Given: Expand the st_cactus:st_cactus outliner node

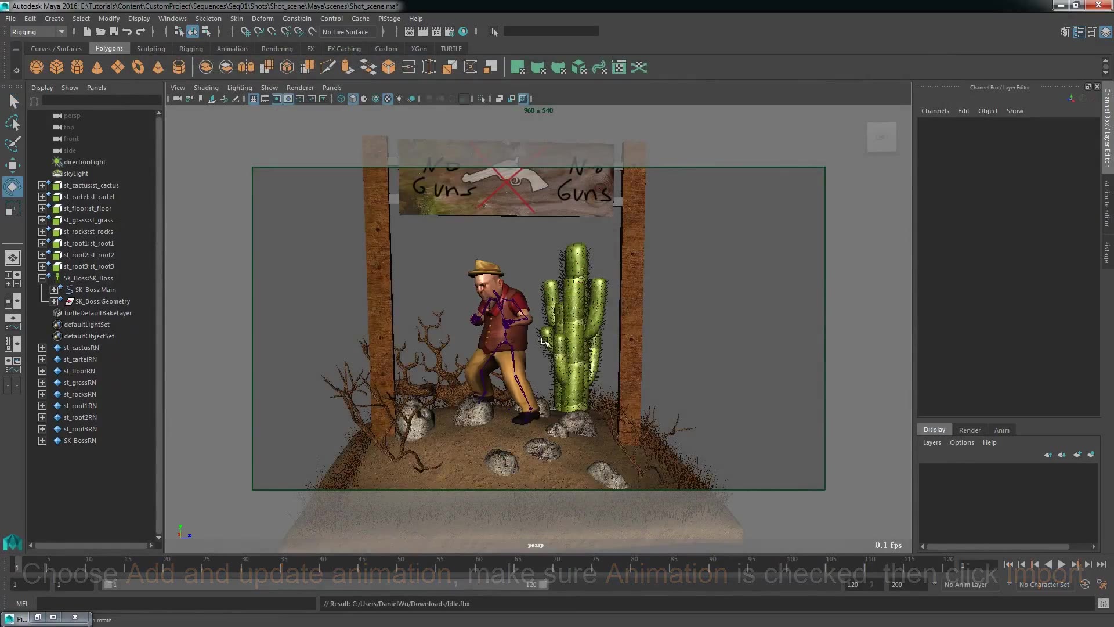Looking at the screenshot, I should (x=42, y=185).
